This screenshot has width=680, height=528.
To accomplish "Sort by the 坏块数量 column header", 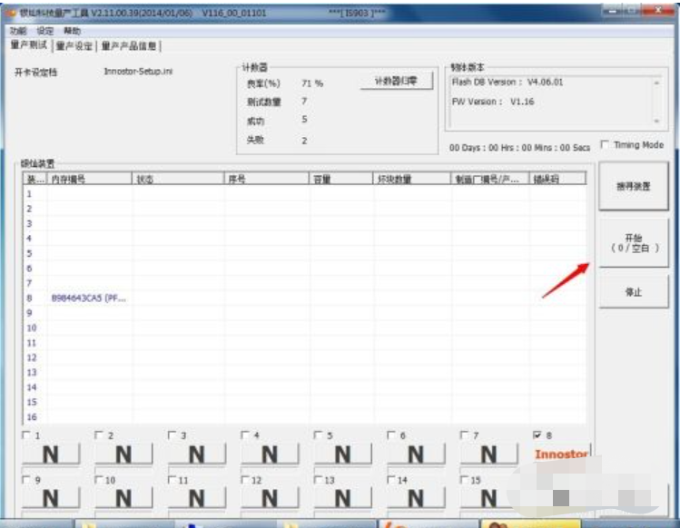I will [412, 179].
